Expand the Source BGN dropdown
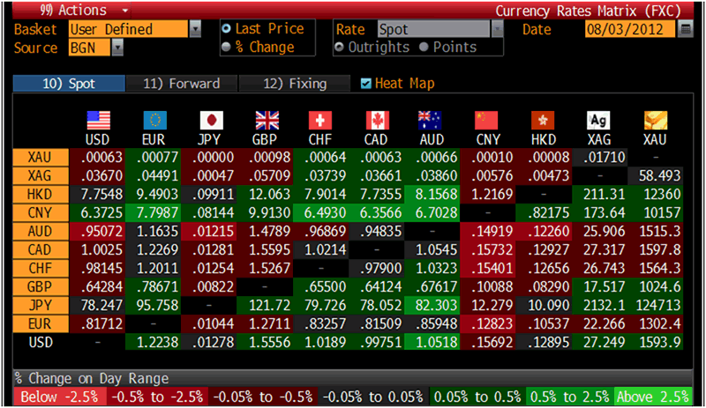This screenshot has width=706, height=408. coord(117,48)
